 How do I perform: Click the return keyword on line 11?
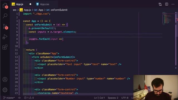pos(30,50)
